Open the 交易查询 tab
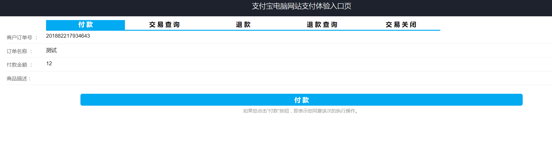This screenshot has height=153, width=552. click(164, 25)
